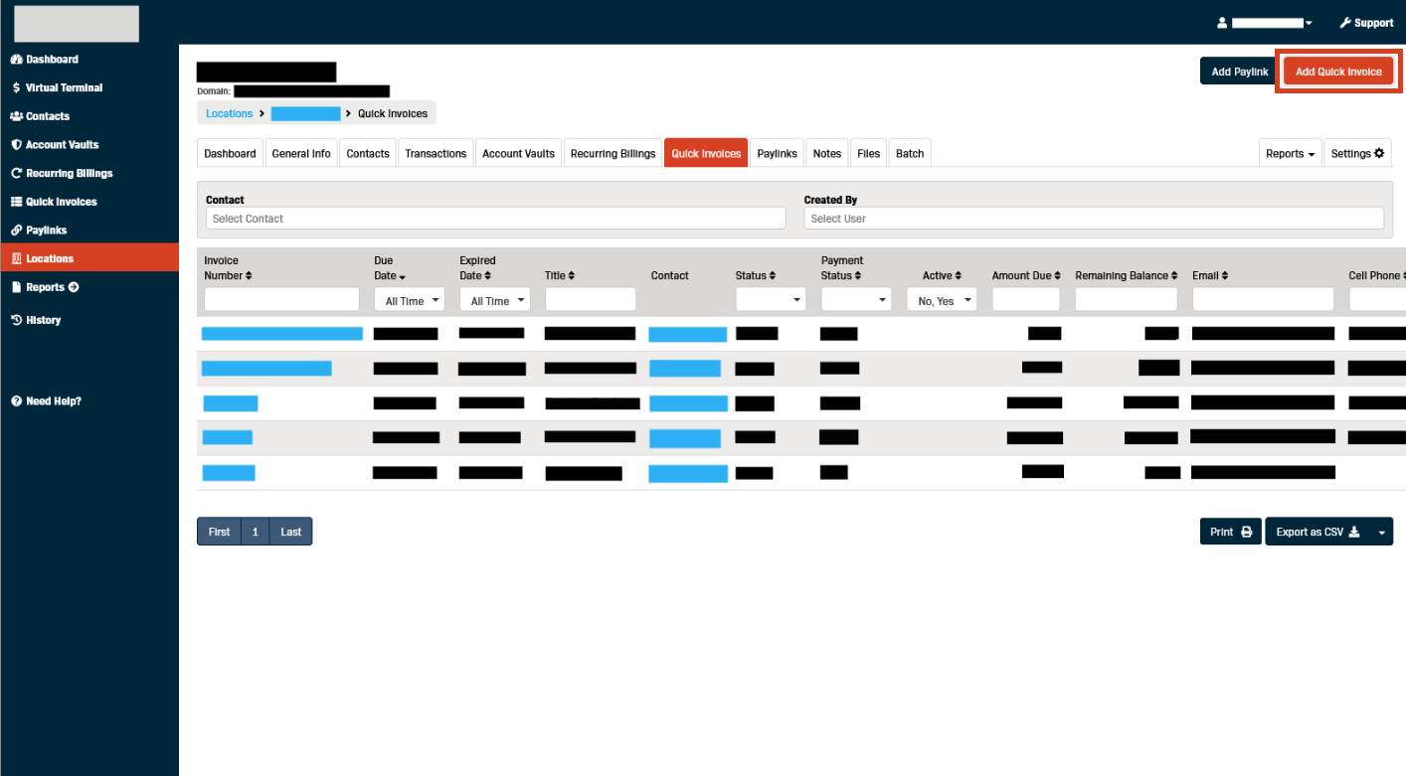Go to Contacts in the sidebar
Screen dimensions: 1406x776
click(41, 116)
